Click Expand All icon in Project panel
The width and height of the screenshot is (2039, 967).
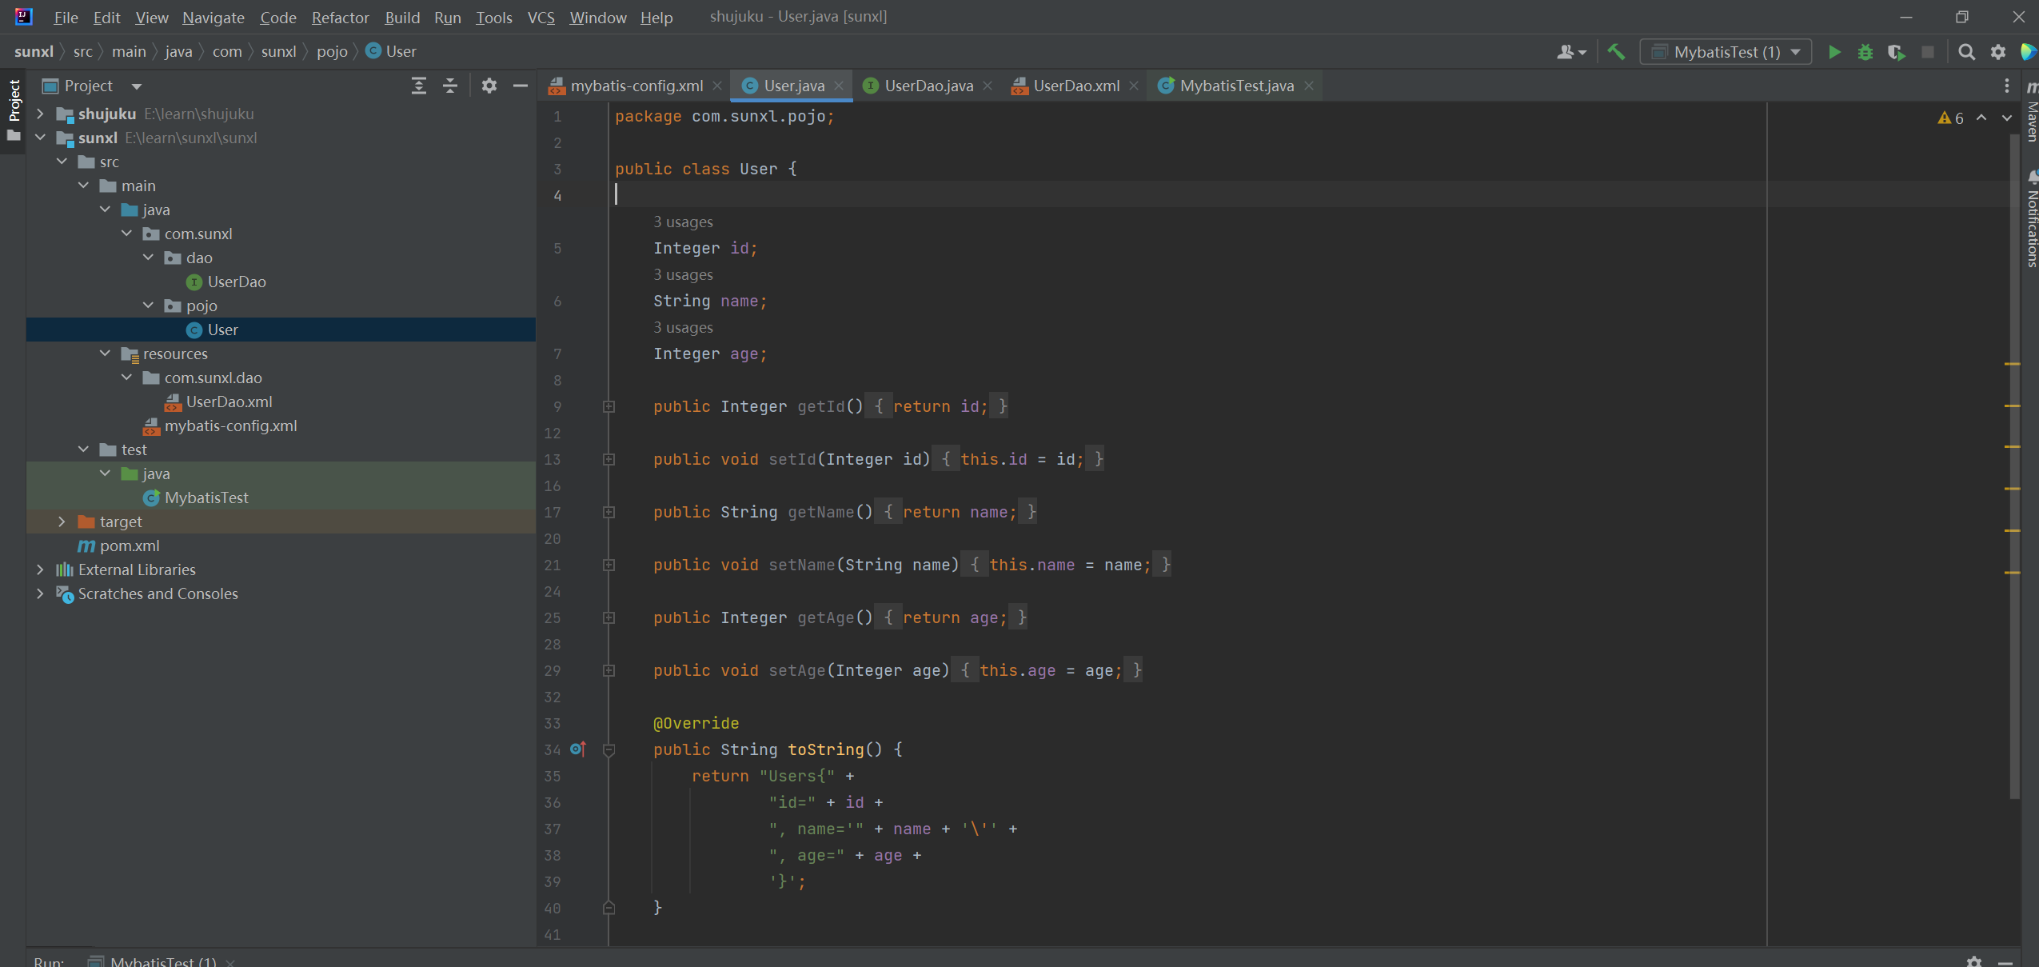pos(418,86)
